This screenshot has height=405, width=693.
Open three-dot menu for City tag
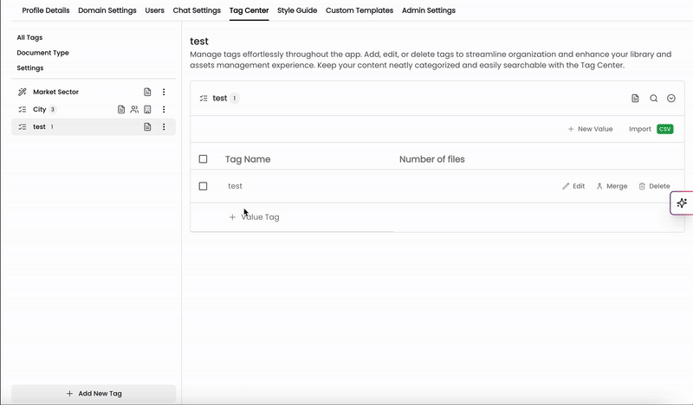coord(164,110)
